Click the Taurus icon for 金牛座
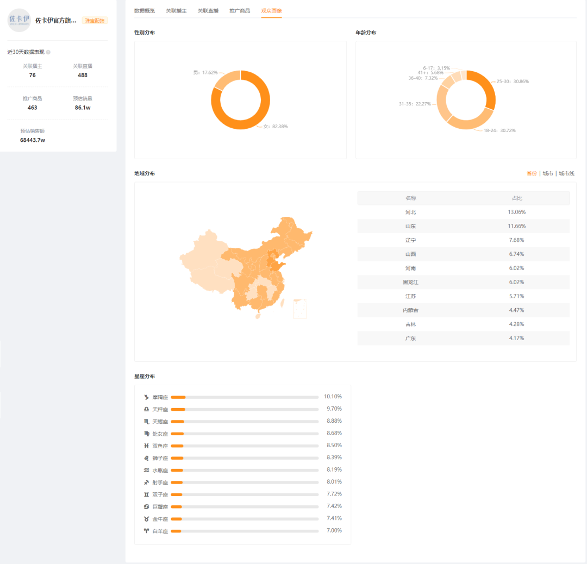 click(146, 519)
